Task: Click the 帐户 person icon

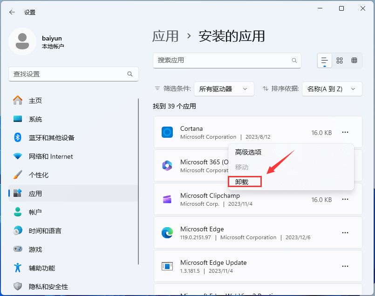Action: [x=18, y=212]
